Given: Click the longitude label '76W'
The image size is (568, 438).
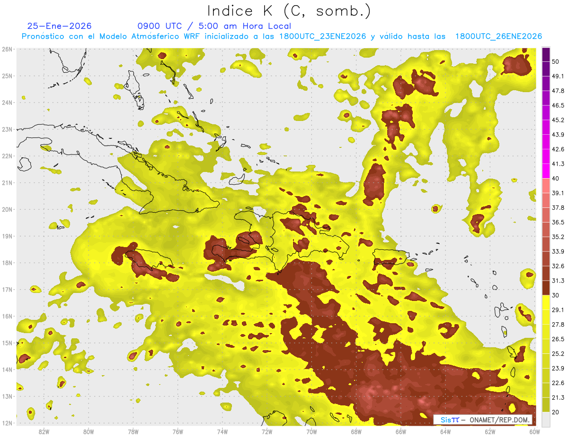Looking at the screenshot, I should [177, 431].
